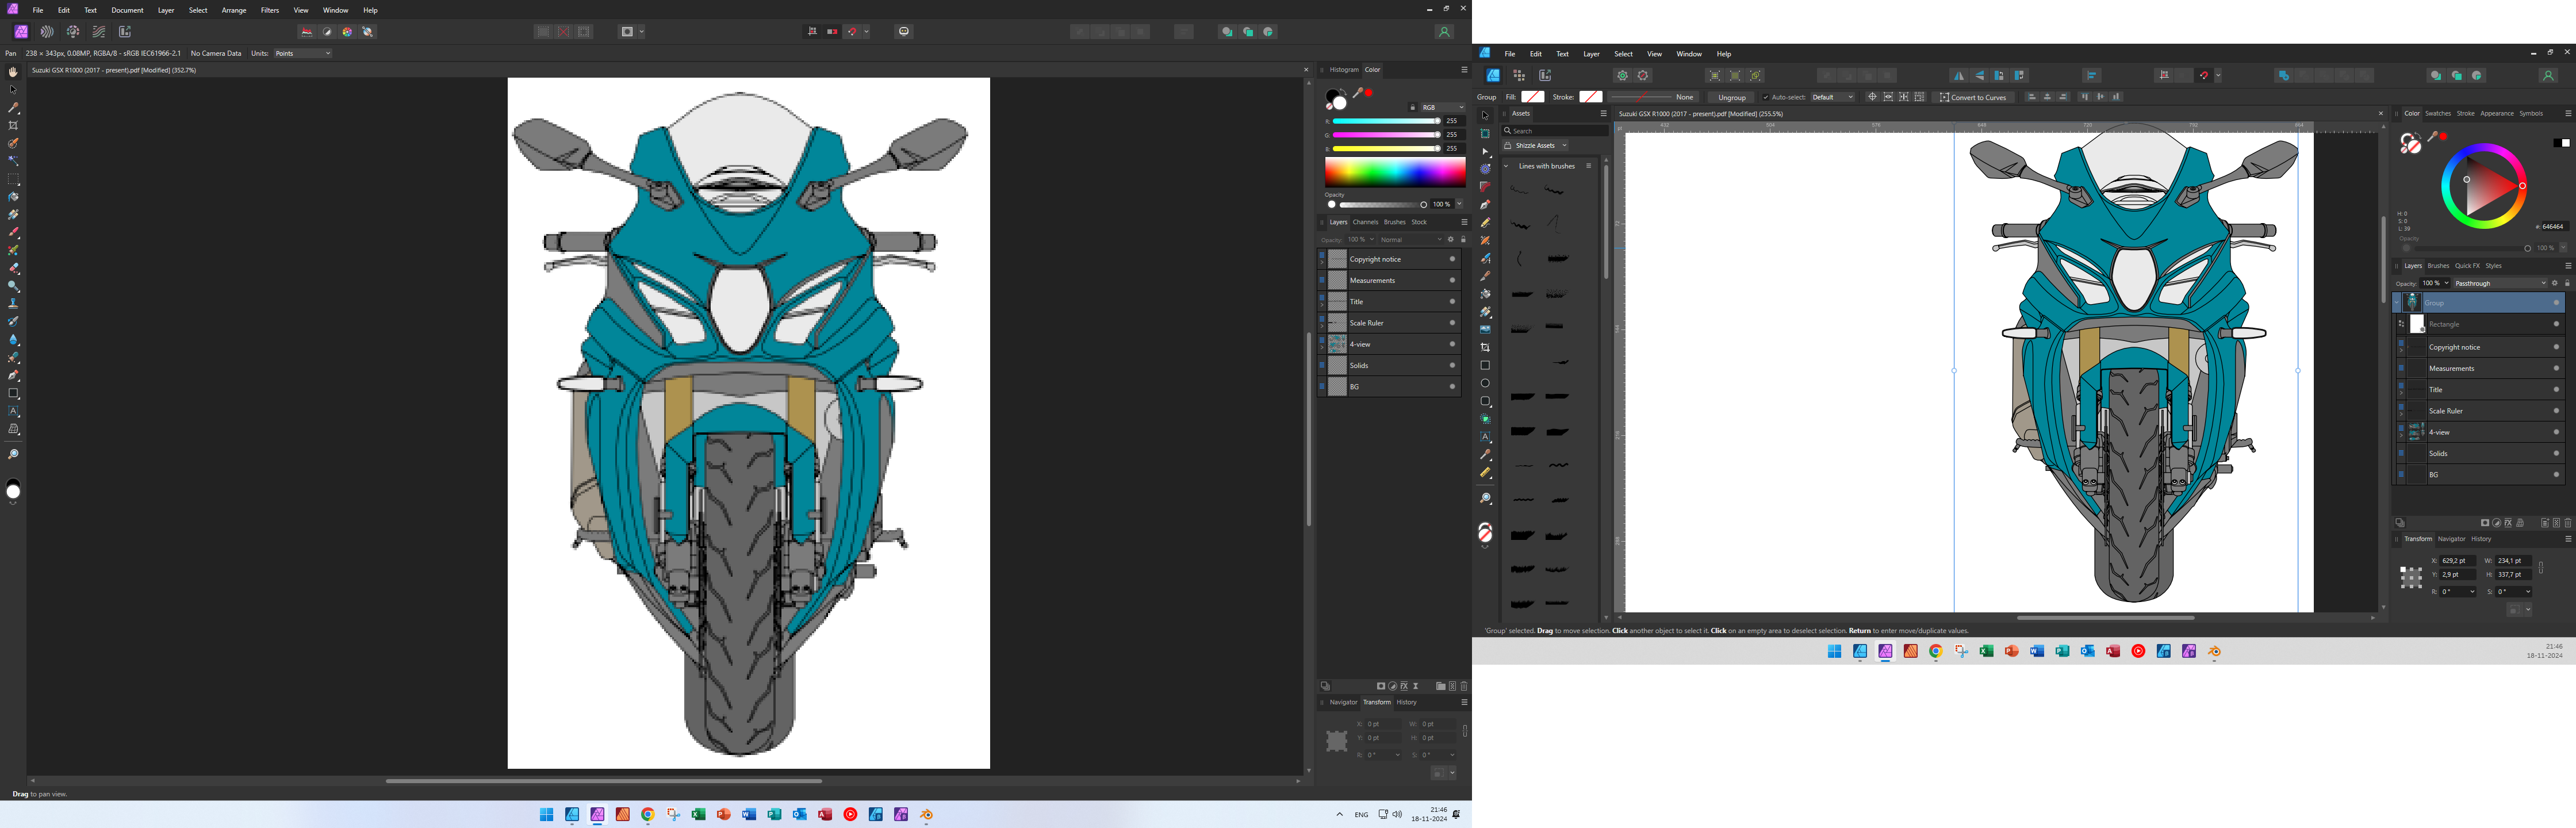This screenshot has width=2576, height=828.
Task: Click Auto Colors wheel icon in Photo toolbar
Action: pyautogui.click(x=347, y=32)
